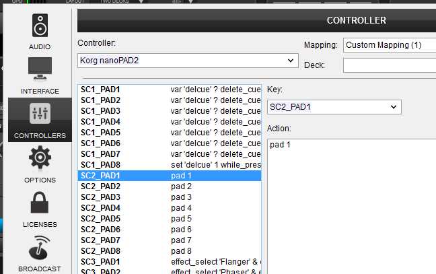The image size is (436, 274).
Task: Click the BROADCAST tab label
Action: [x=40, y=269]
